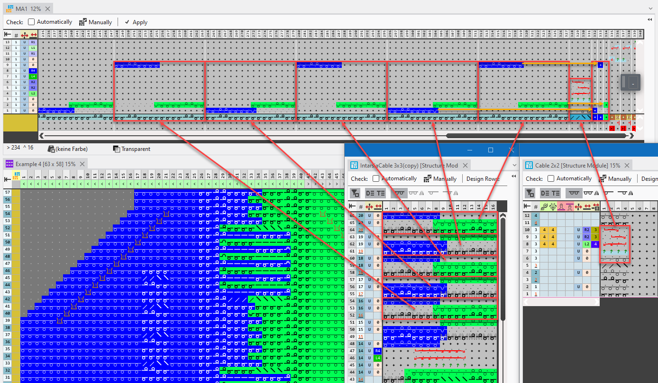Click the paint bucket '(keine Farbe)' icon
Viewport: 658px width, 383px height.
(51, 149)
